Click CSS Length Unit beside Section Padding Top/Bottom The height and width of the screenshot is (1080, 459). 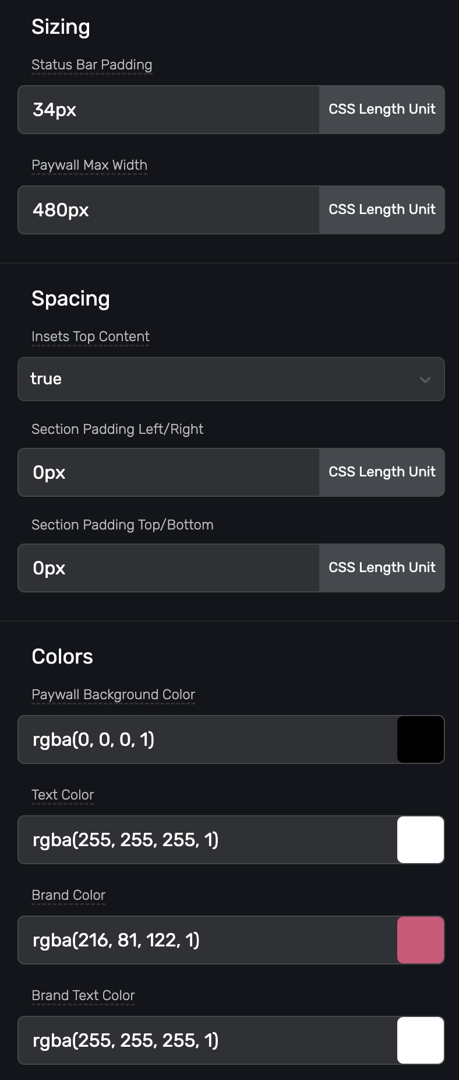click(x=382, y=568)
